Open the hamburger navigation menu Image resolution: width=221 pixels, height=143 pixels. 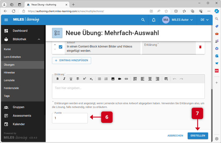pos(6,20)
